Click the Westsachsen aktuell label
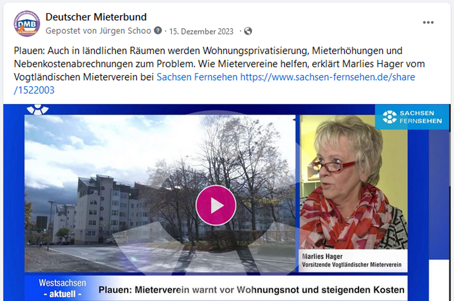 coord(62,288)
